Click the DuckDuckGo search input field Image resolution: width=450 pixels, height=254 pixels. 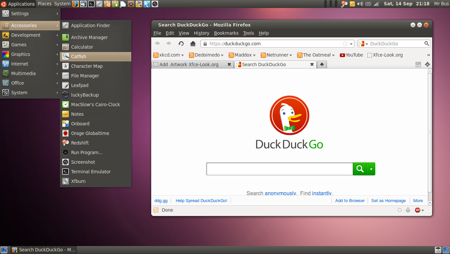pyautogui.click(x=279, y=169)
